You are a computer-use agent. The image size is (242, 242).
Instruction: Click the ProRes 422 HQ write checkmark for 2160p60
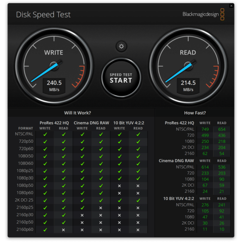click(x=45, y=230)
